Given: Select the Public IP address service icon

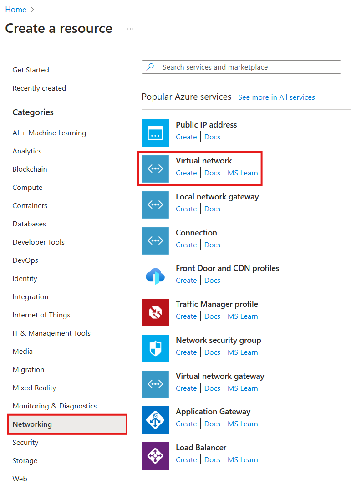Looking at the screenshot, I should tap(155, 133).
